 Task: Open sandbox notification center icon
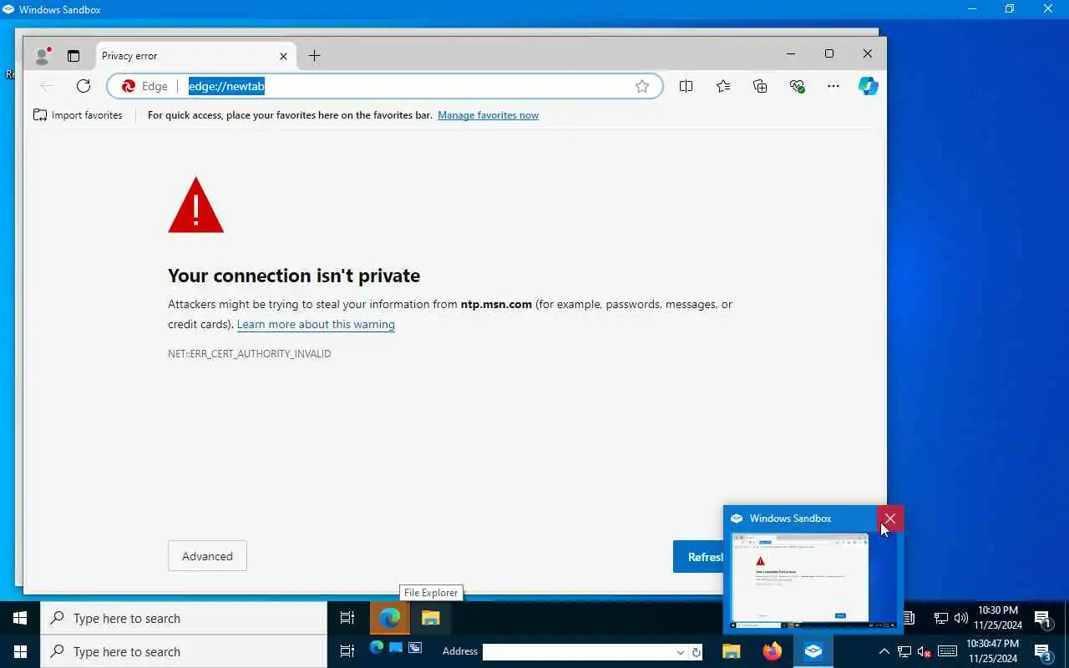pos(1043,618)
